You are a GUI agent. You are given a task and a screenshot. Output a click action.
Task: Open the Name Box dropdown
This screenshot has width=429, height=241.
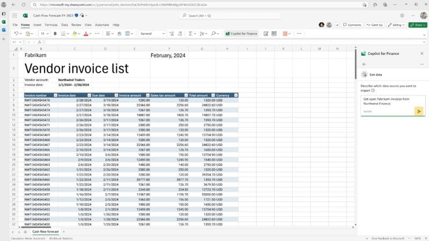20,42
